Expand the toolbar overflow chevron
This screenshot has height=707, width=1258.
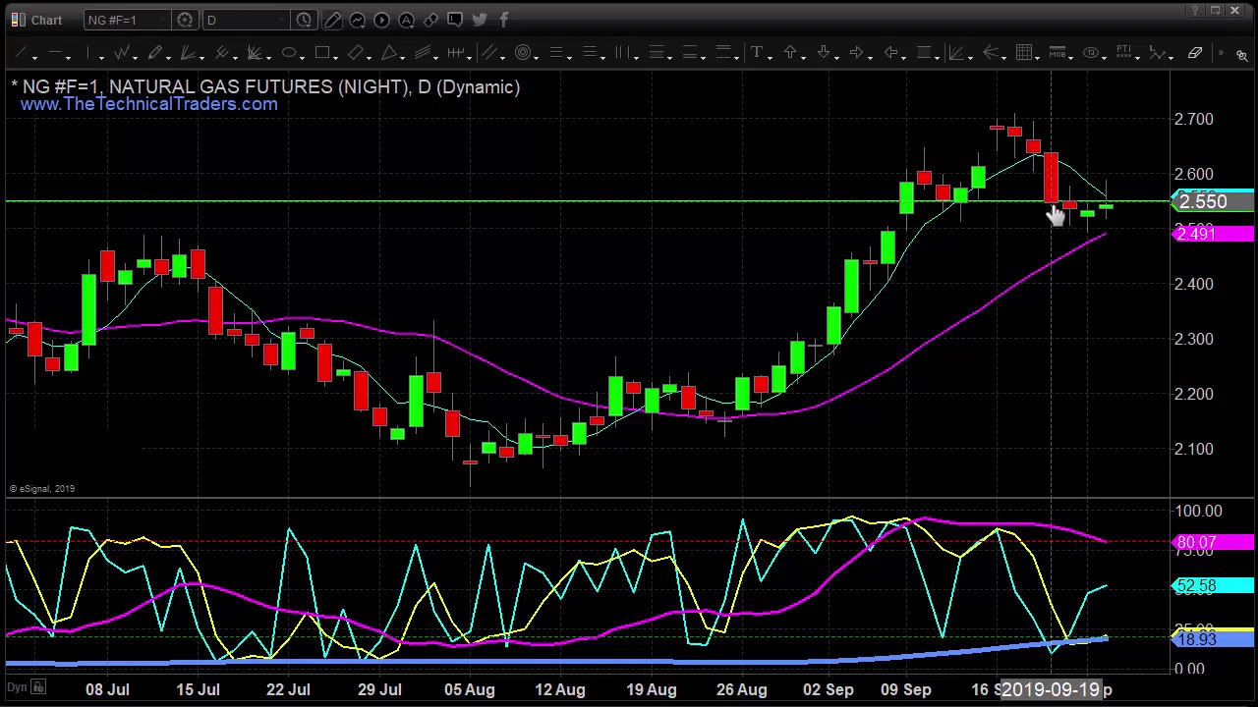(1221, 53)
